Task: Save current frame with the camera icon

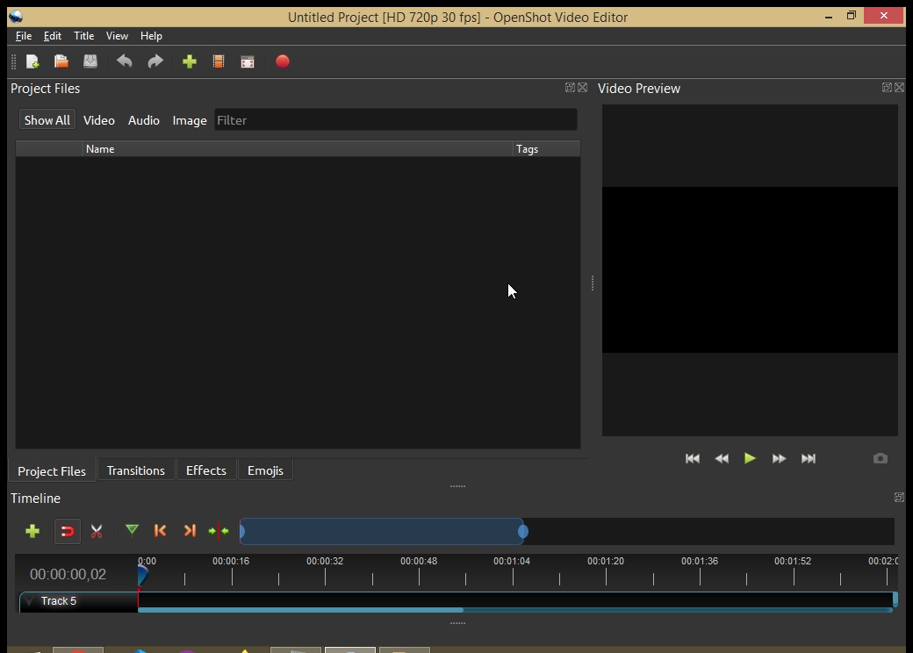Action: 881,459
